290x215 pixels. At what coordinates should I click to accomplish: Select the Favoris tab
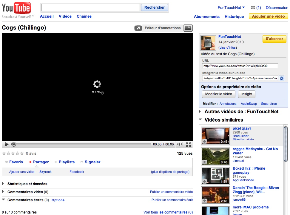tap(16, 162)
